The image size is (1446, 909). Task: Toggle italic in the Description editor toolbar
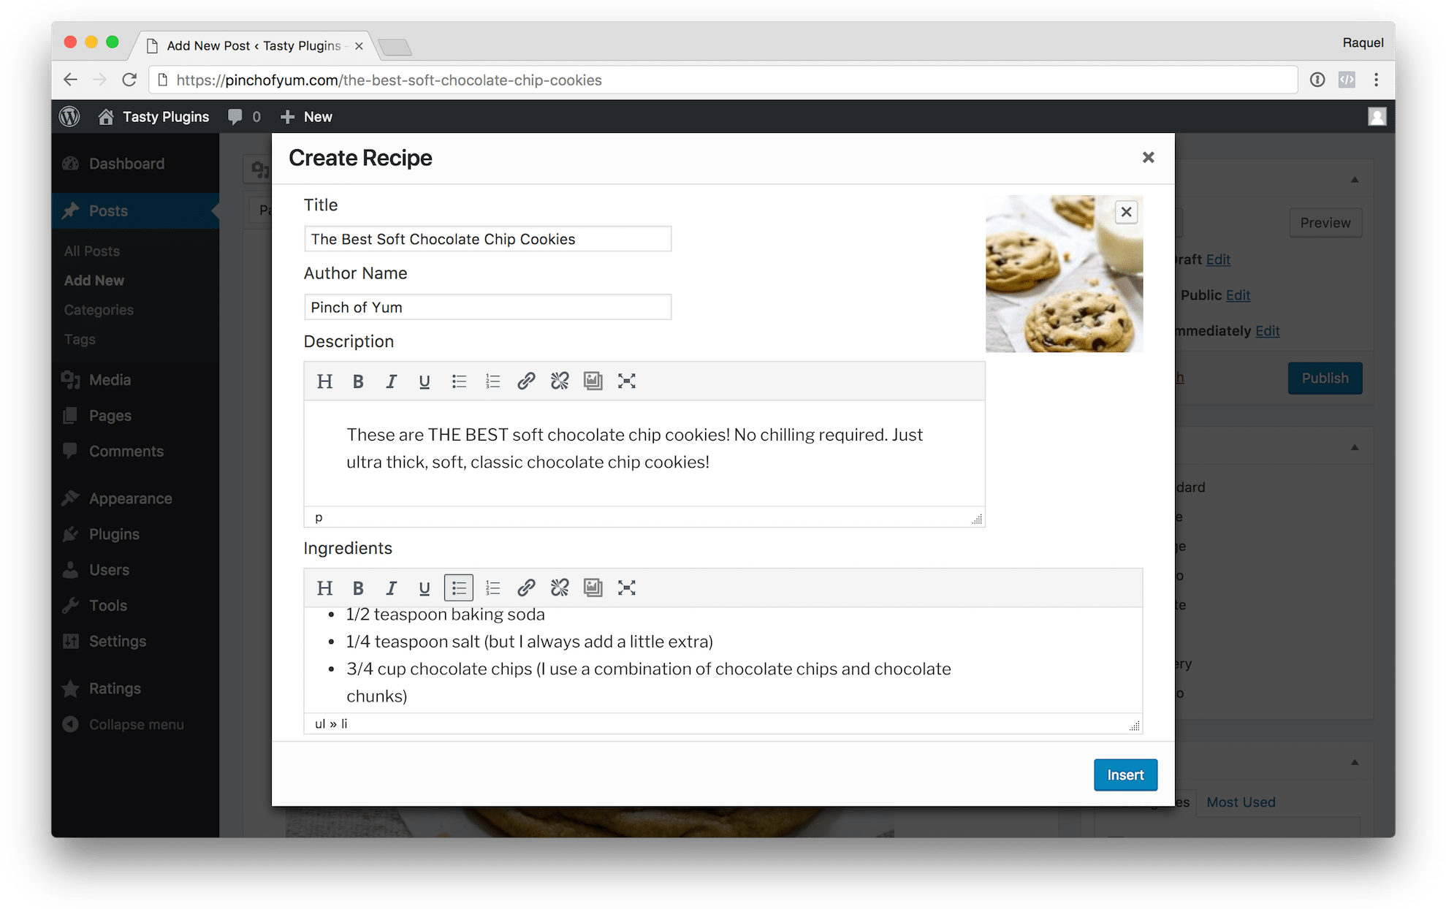(391, 381)
